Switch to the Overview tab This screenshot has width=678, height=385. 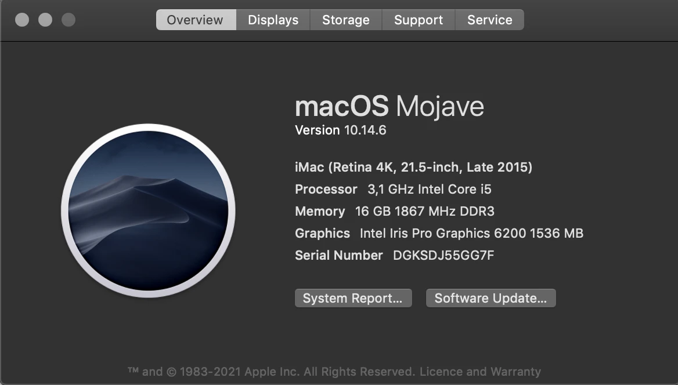click(196, 20)
